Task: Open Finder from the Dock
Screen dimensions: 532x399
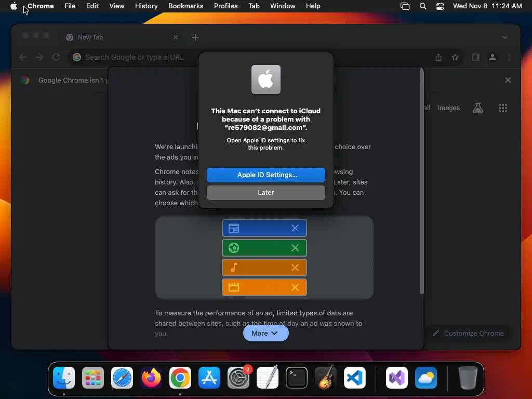Action: tap(64, 378)
